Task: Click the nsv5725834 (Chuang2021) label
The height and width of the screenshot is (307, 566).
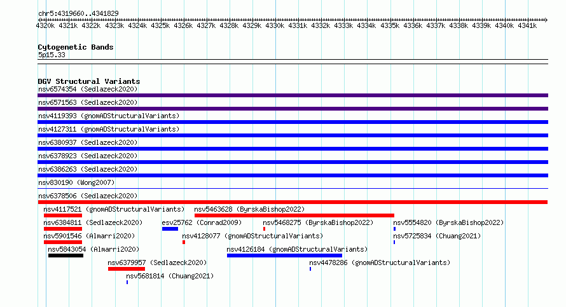Action: point(437,236)
